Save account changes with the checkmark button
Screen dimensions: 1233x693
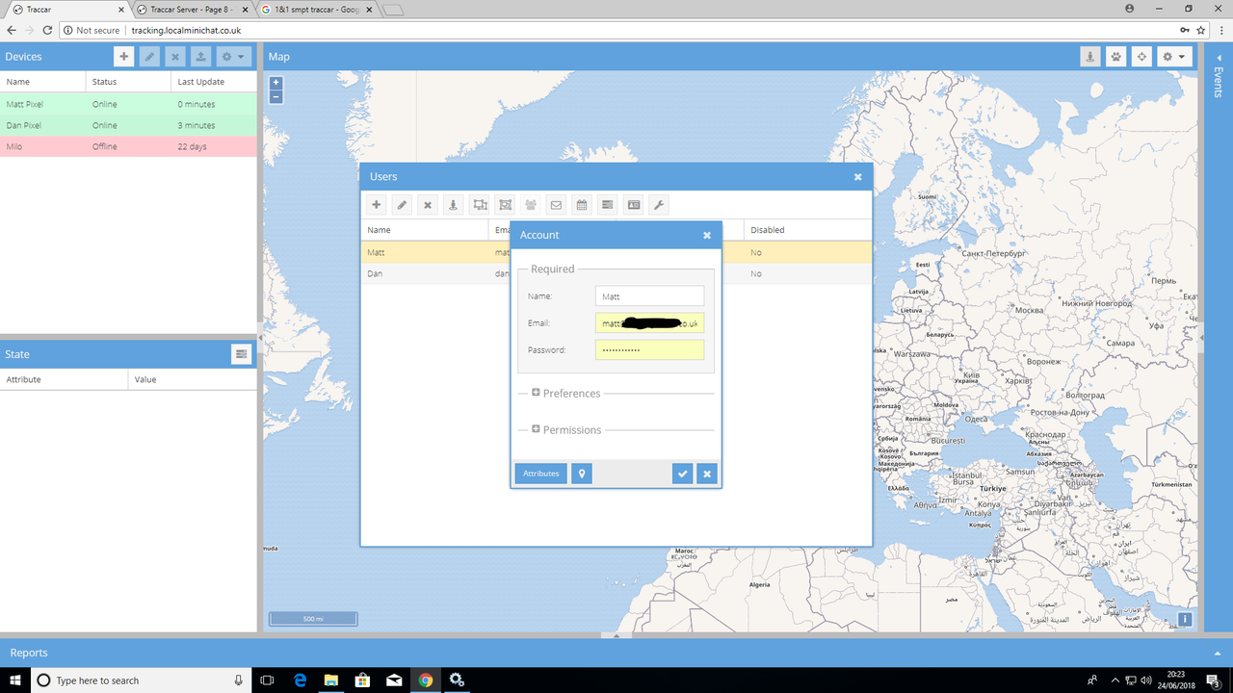coord(682,473)
